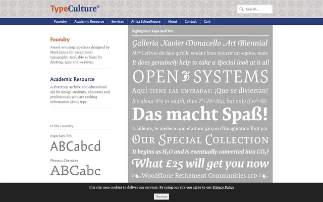The image size is (323, 202).
Task: Follow the blue Academic Resource heading
Action: click(72, 79)
